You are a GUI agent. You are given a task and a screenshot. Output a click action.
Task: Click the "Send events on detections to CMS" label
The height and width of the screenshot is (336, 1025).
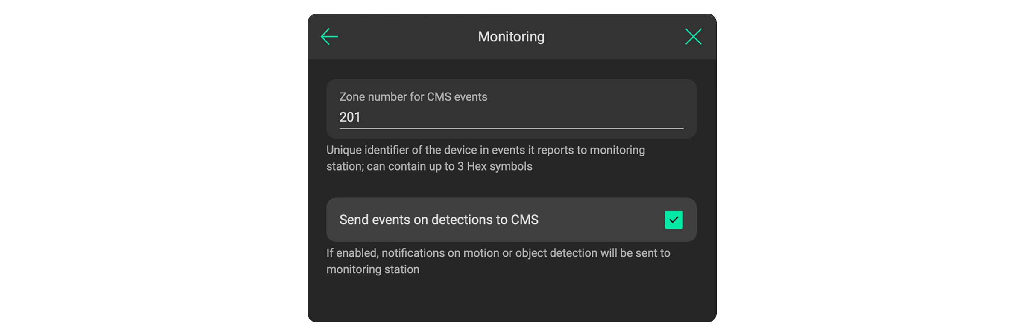pyautogui.click(x=439, y=220)
